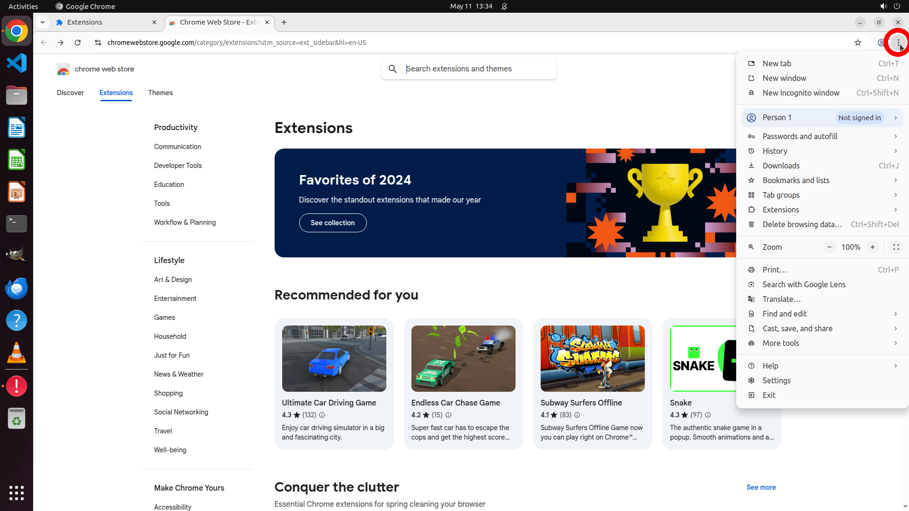909x511 pixels.
Task: Open Visual Studio Code from the dock
Action: tap(17, 63)
